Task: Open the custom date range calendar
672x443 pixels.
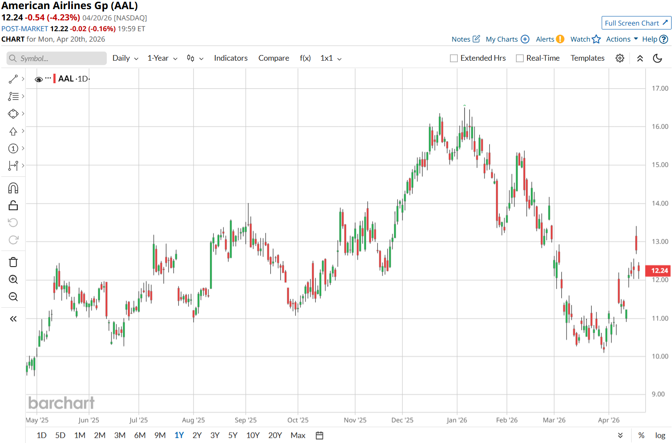Action: (x=320, y=436)
